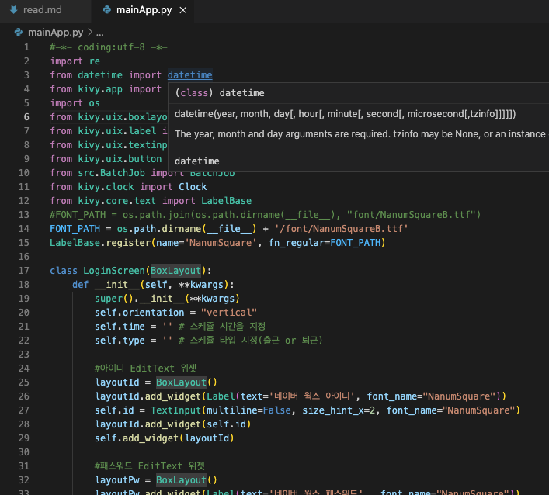The width and height of the screenshot is (549, 495).
Task: Click the datetime signature text in the tooltip
Action: [345, 114]
